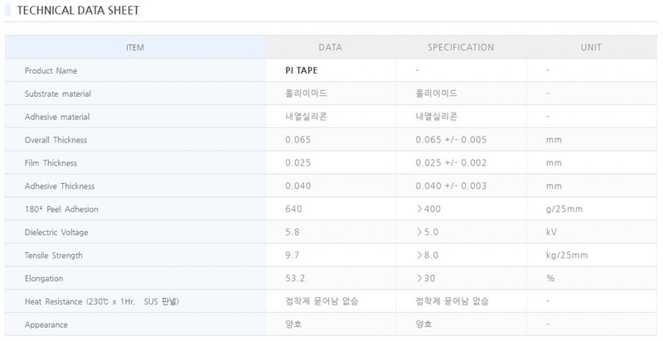Click the Appearance row label
The width and height of the screenshot is (663, 341).
pos(46,324)
